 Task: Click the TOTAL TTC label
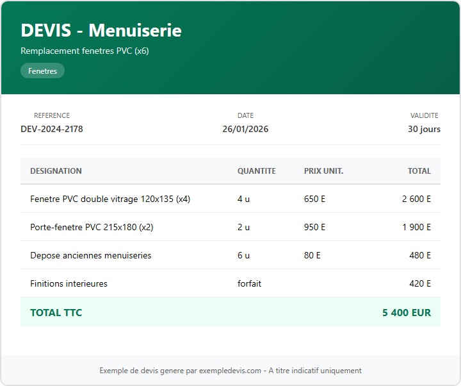pyautogui.click(x=56, y=313)
